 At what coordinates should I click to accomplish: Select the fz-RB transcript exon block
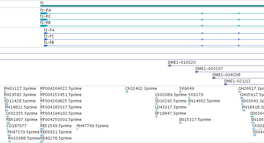coord(44,26)
